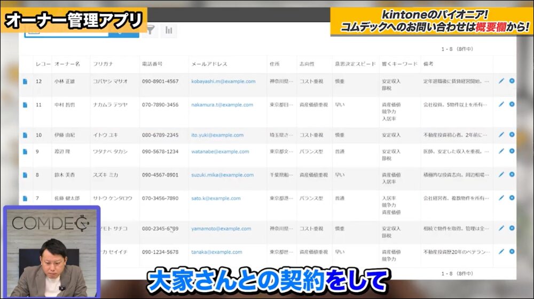Edit the sato.k@example.com record with pencil

click(501, 198)
